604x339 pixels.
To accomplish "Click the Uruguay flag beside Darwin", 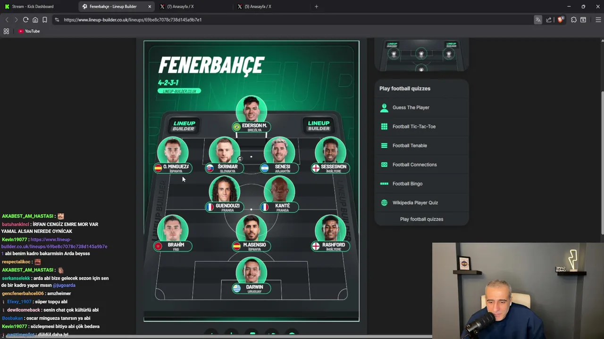I will (236, 289).
